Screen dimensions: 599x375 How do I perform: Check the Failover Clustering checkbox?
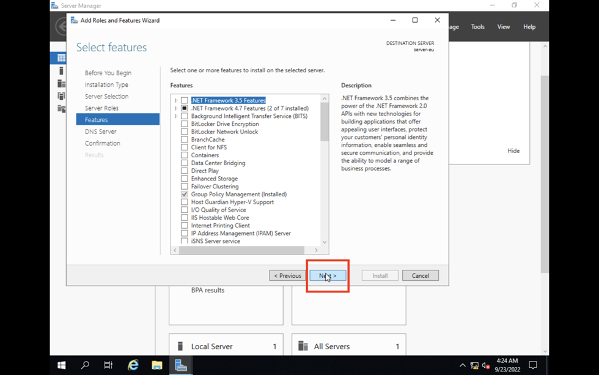184,187
